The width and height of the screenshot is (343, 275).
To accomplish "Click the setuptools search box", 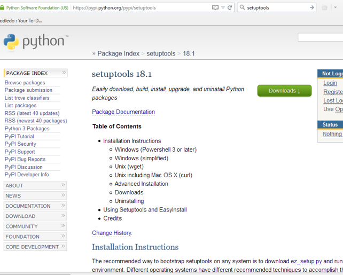I will tap(277, 8).
